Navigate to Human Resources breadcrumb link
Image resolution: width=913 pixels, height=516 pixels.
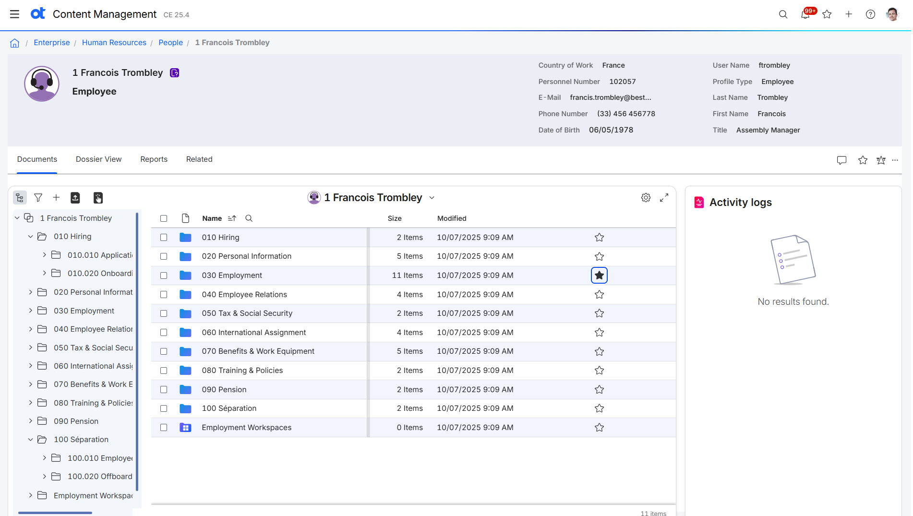point(114,42)
